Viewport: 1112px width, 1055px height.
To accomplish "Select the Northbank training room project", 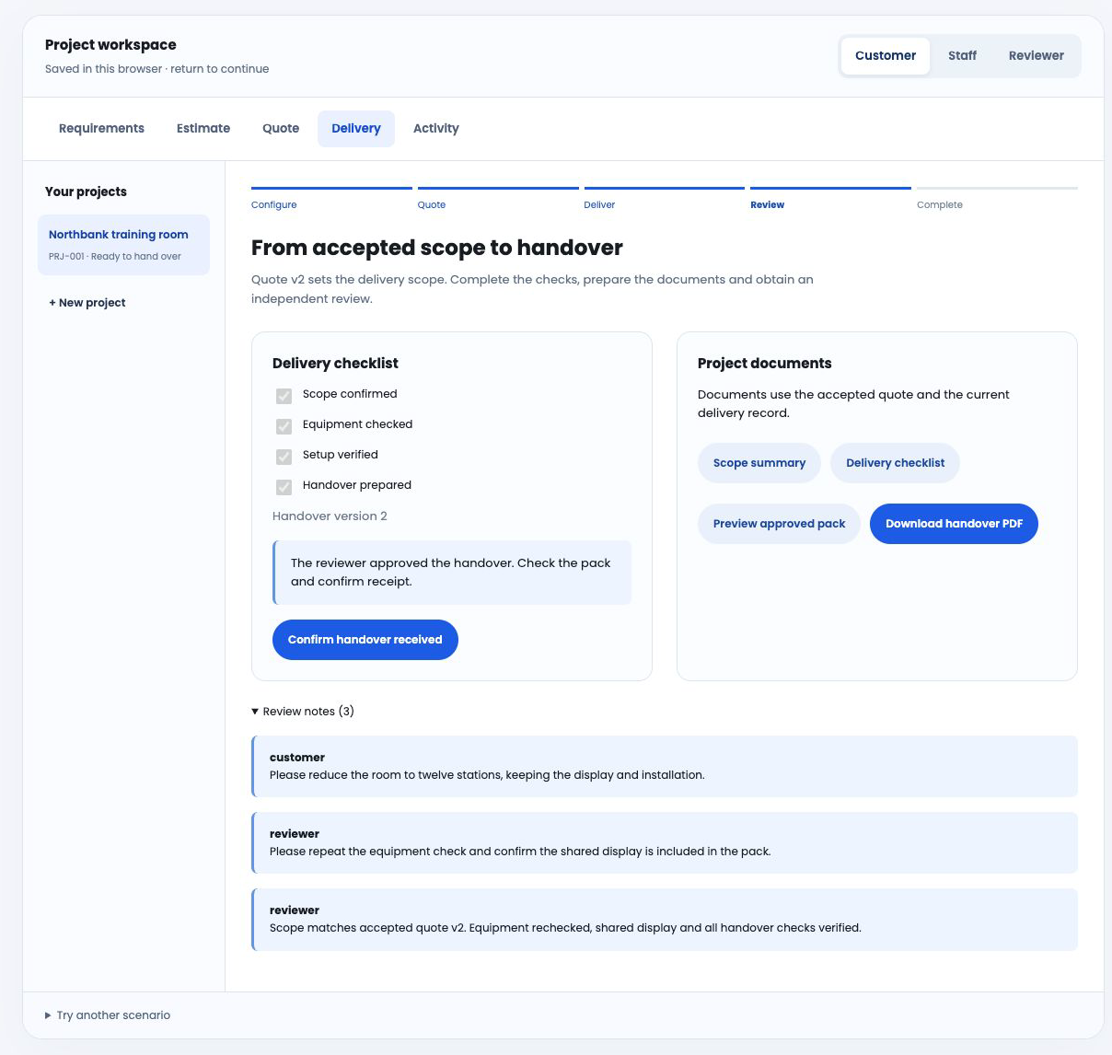I will [x=123, y=245].
